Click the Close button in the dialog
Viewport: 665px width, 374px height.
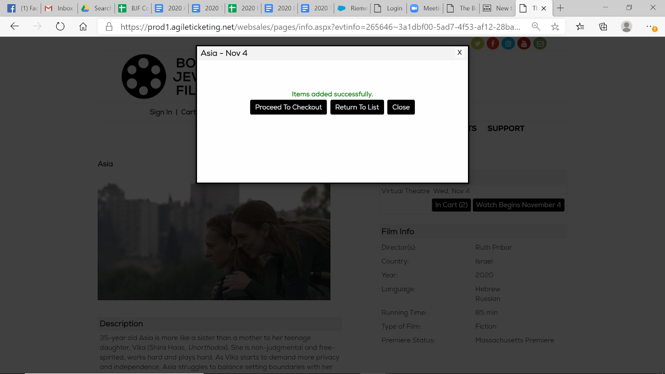tap(401, 107)
